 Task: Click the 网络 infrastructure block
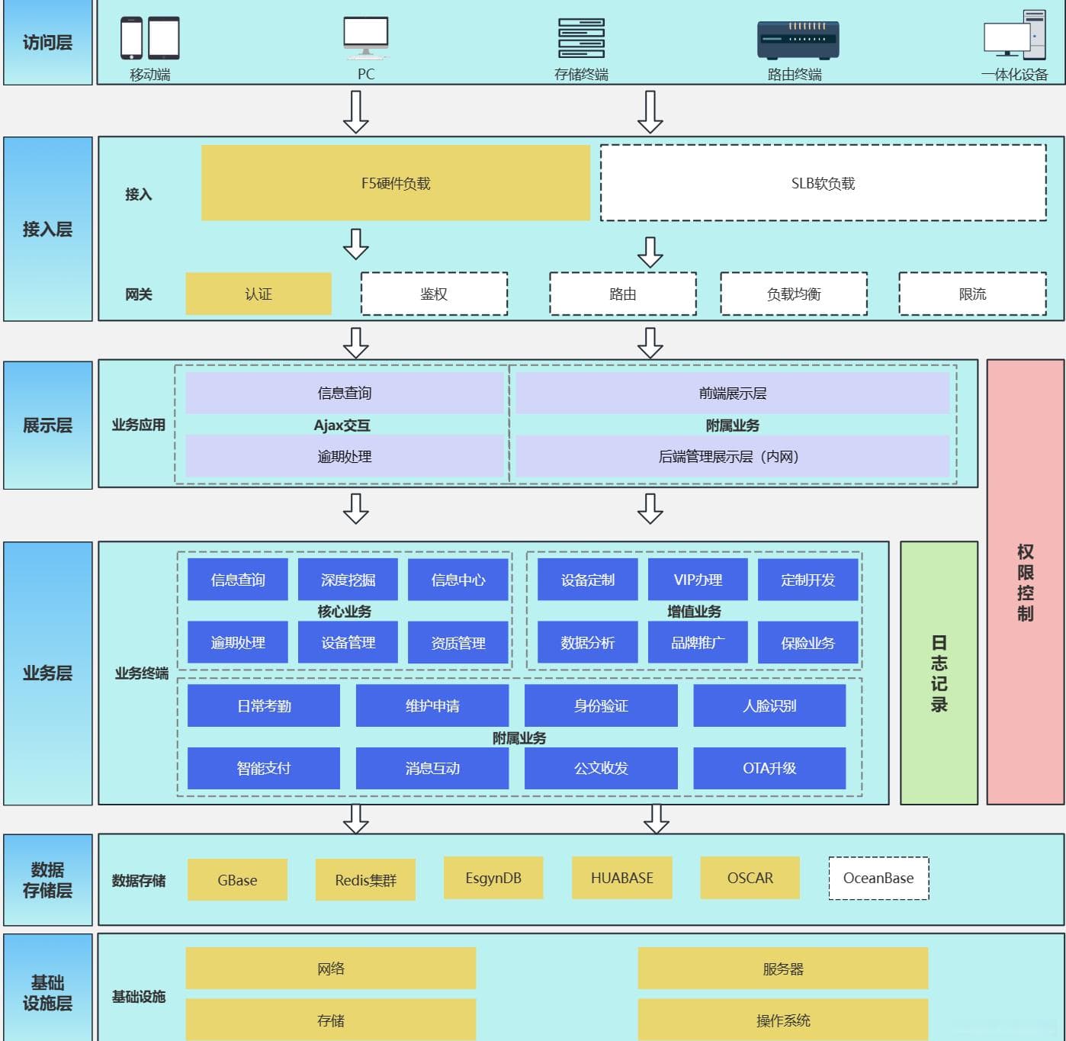[331, 969]
